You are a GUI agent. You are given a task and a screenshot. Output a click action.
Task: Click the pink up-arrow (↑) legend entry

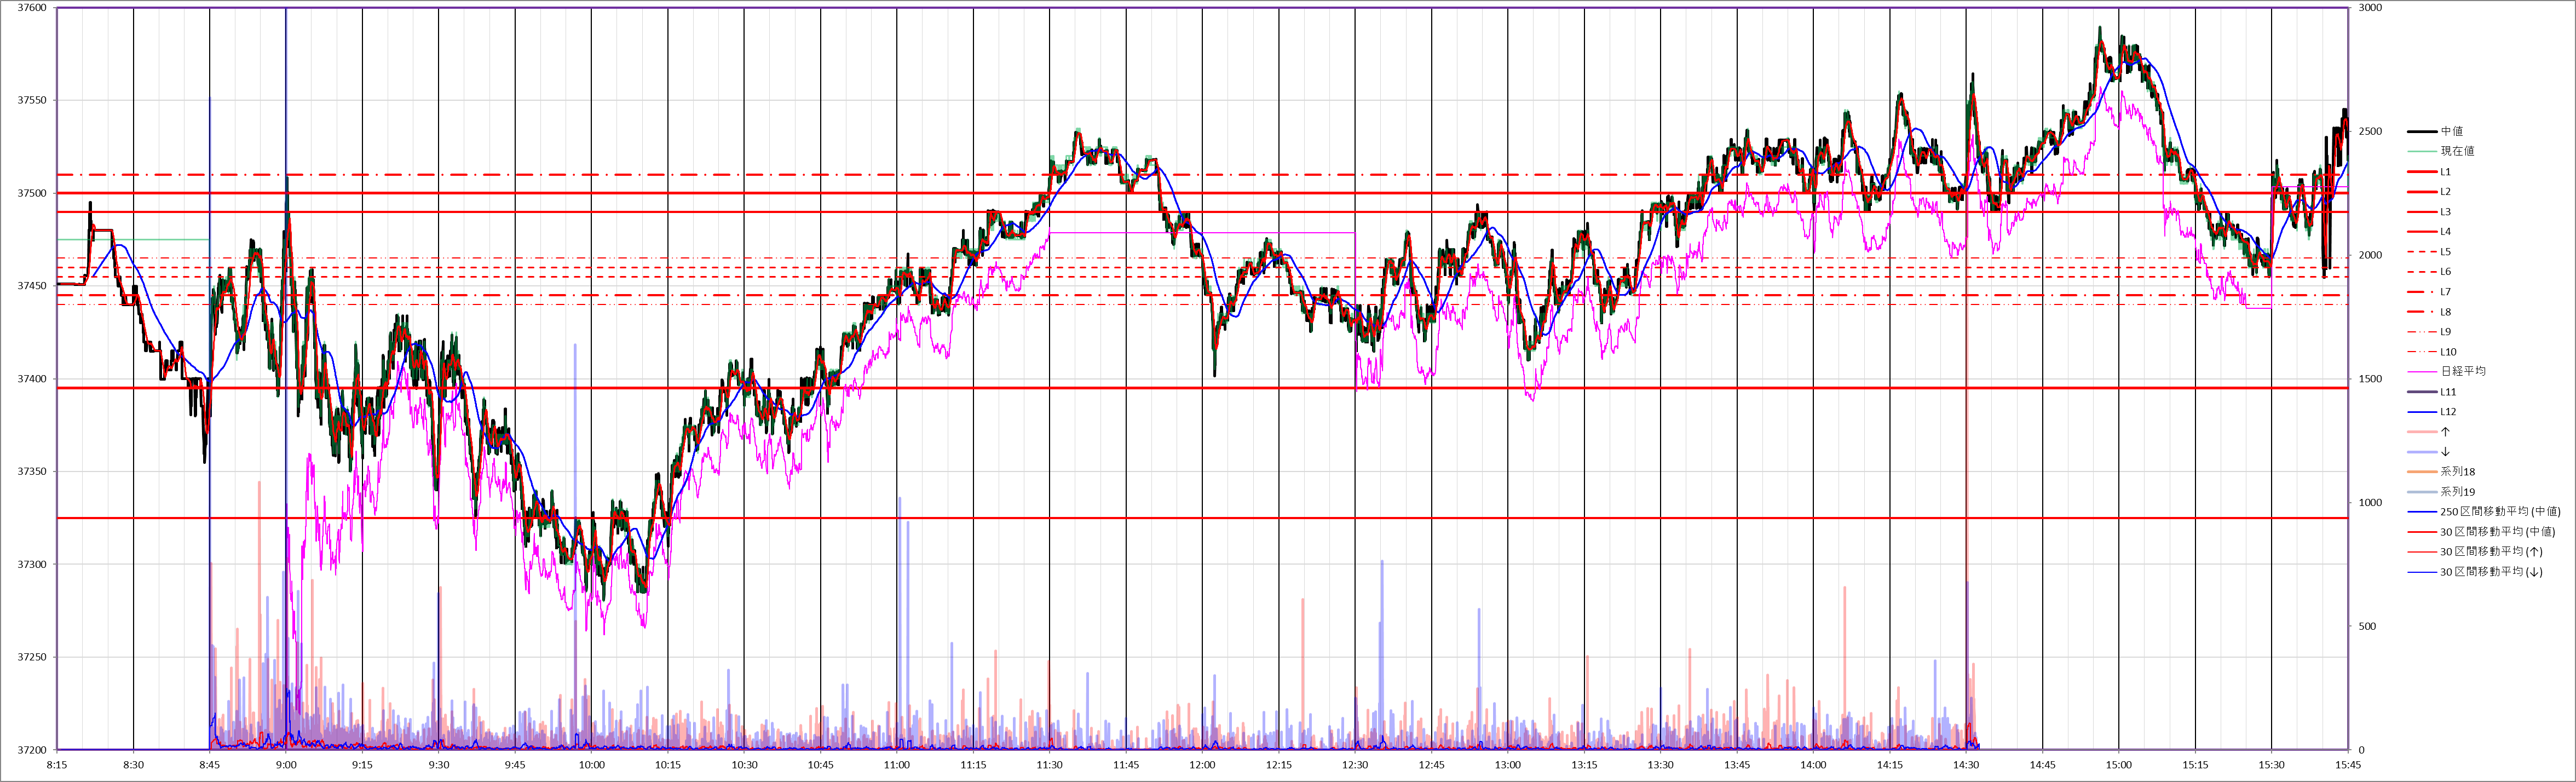click(x=2429, y=432)
